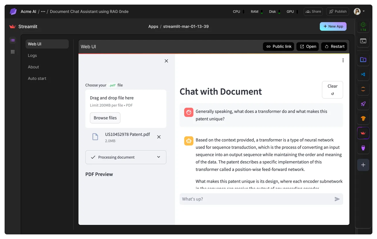Open the terminal icon in right sidebar
Viewport: 377px width, 239px height.
point(363,41)
